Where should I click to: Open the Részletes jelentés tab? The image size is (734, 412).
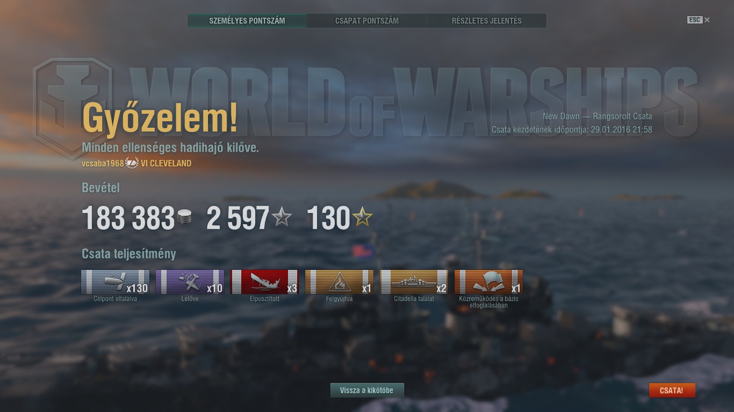(487, 21)
